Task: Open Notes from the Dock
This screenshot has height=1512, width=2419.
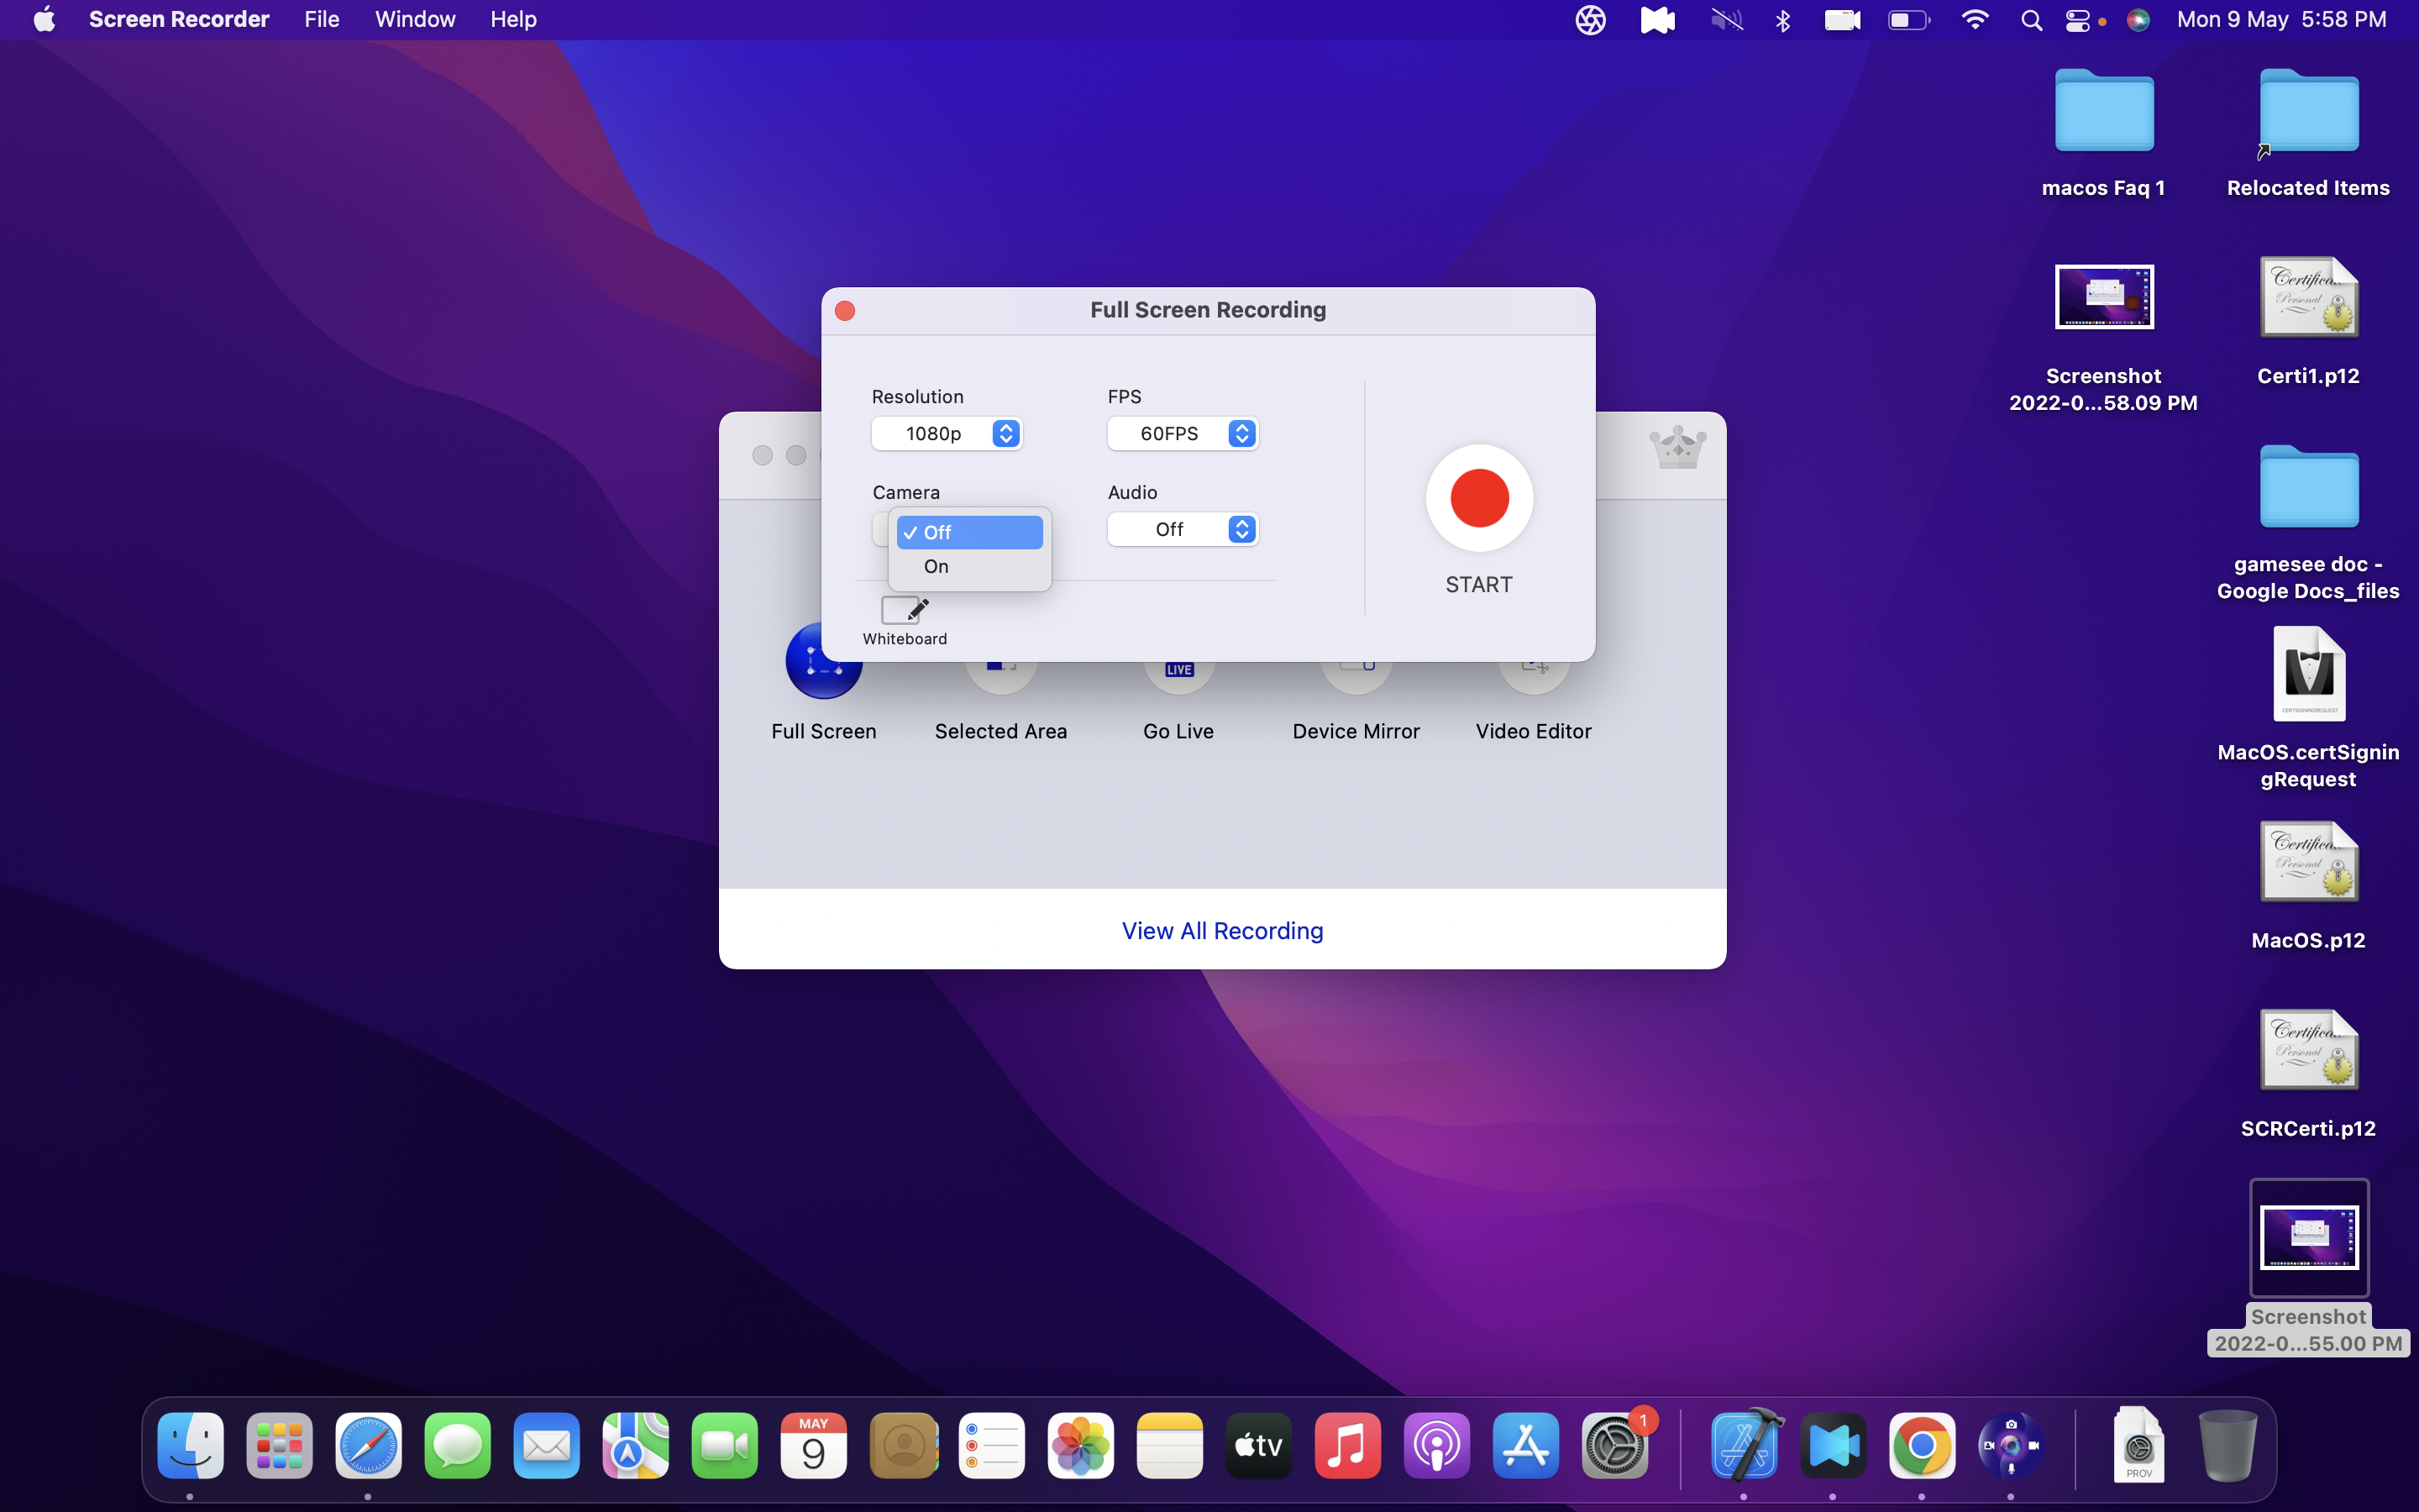Action: pos(1169,1445)
